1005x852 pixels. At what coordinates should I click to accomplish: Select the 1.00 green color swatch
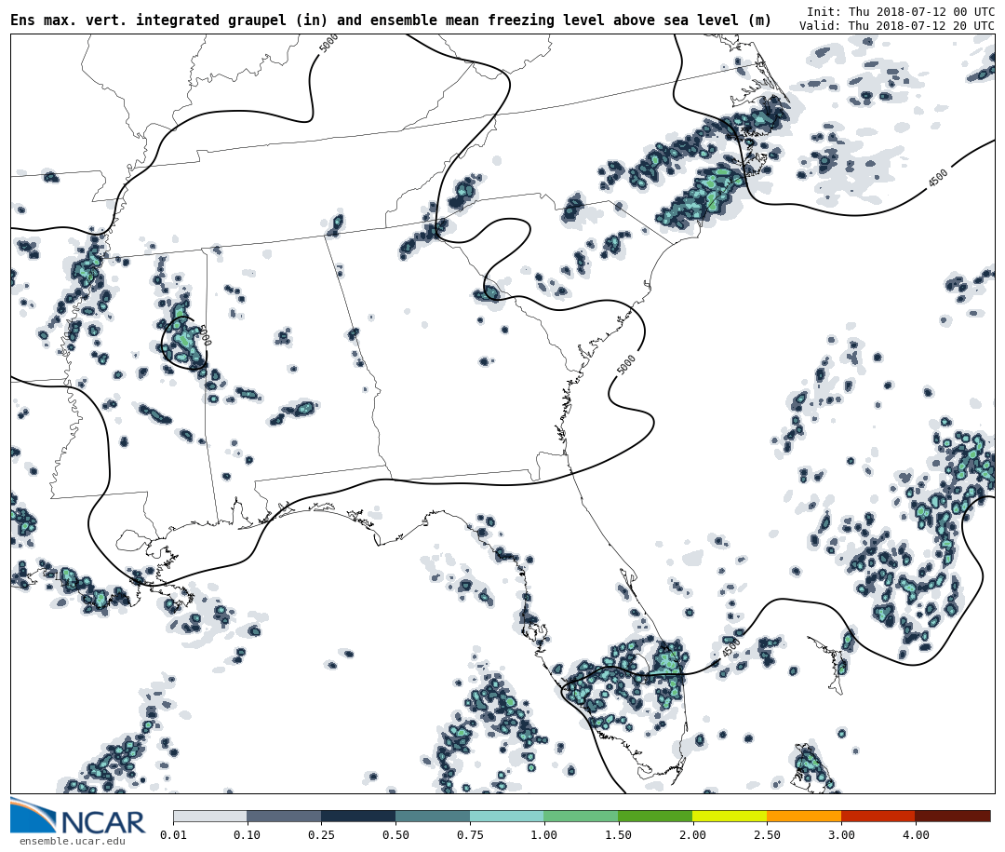(x=582, y=817)
